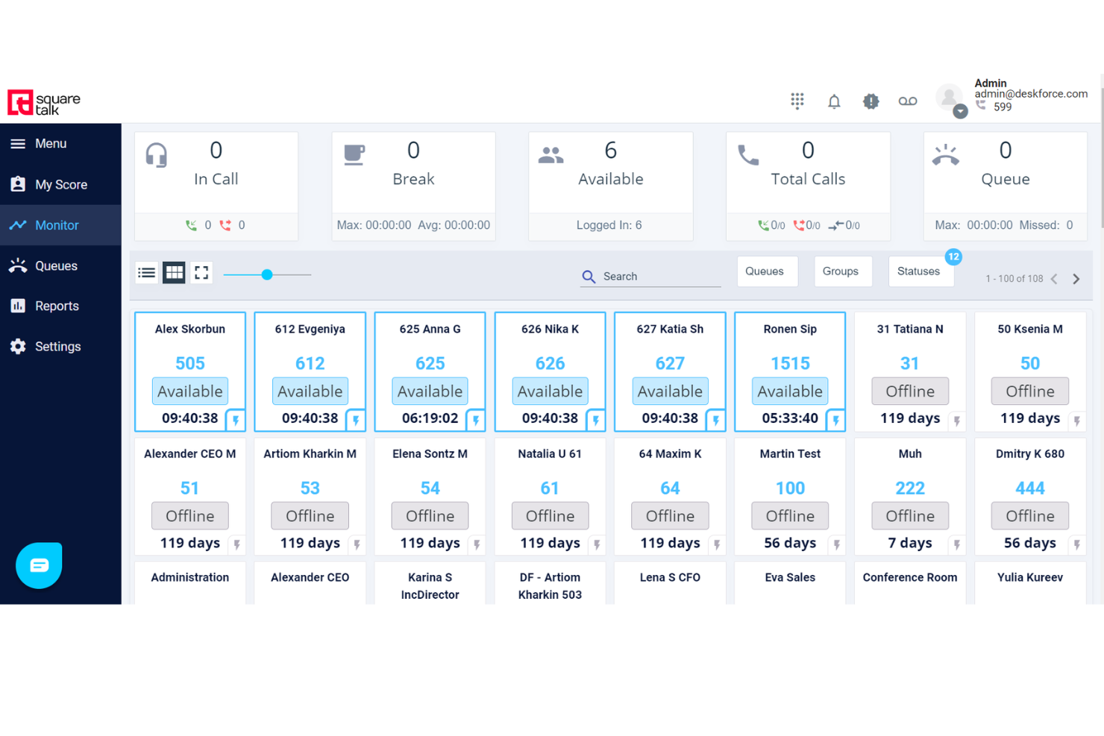Open the dial pad icon in the header
The height and width of the screenshot is (736, 1104).
[797, 101]
